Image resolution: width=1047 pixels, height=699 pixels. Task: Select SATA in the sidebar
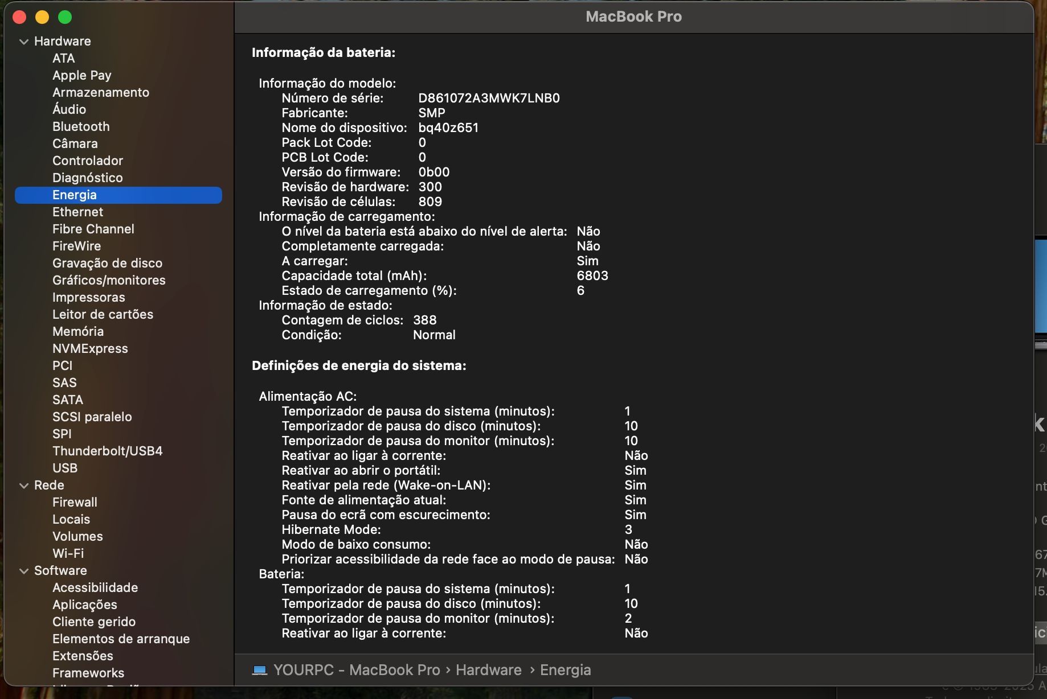pos(68,400)
